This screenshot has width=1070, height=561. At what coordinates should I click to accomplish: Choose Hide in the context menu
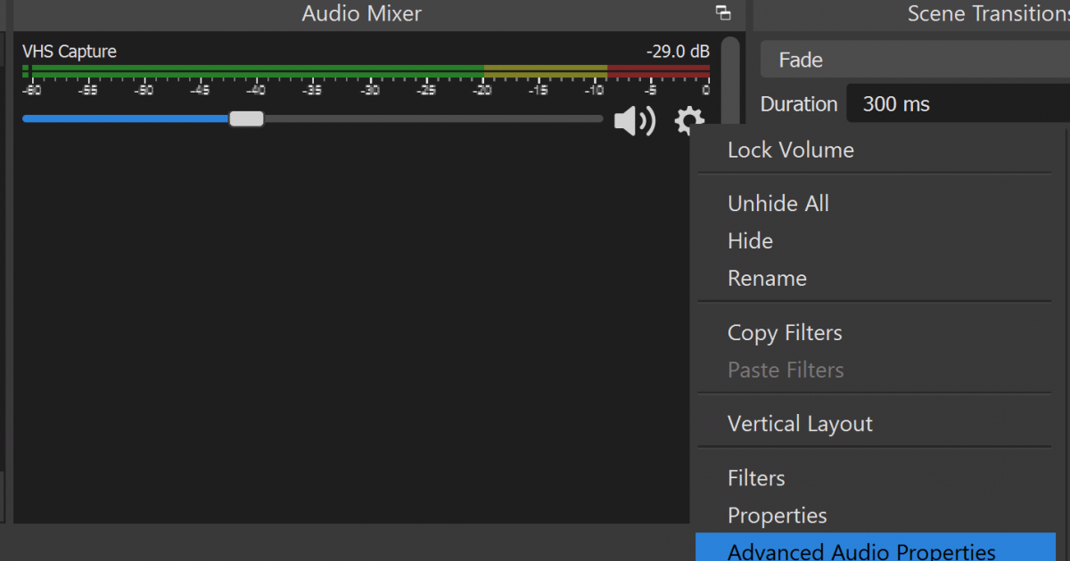click(750, 241)
